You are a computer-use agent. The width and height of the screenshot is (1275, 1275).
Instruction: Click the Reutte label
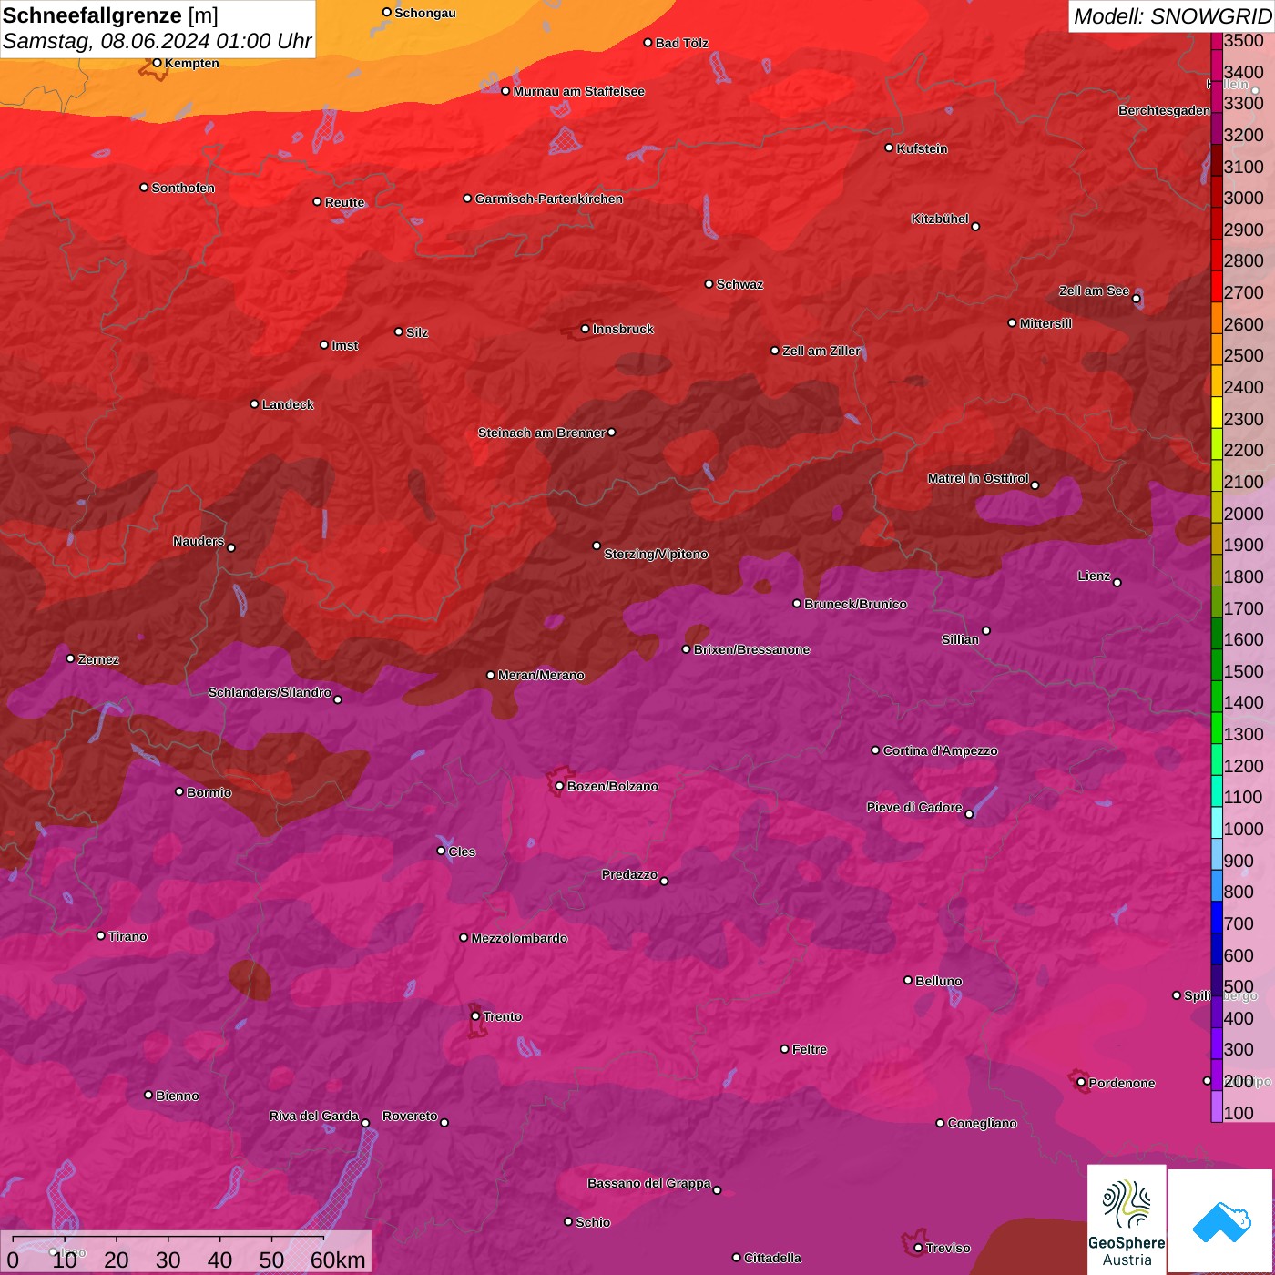click(344, 202)
